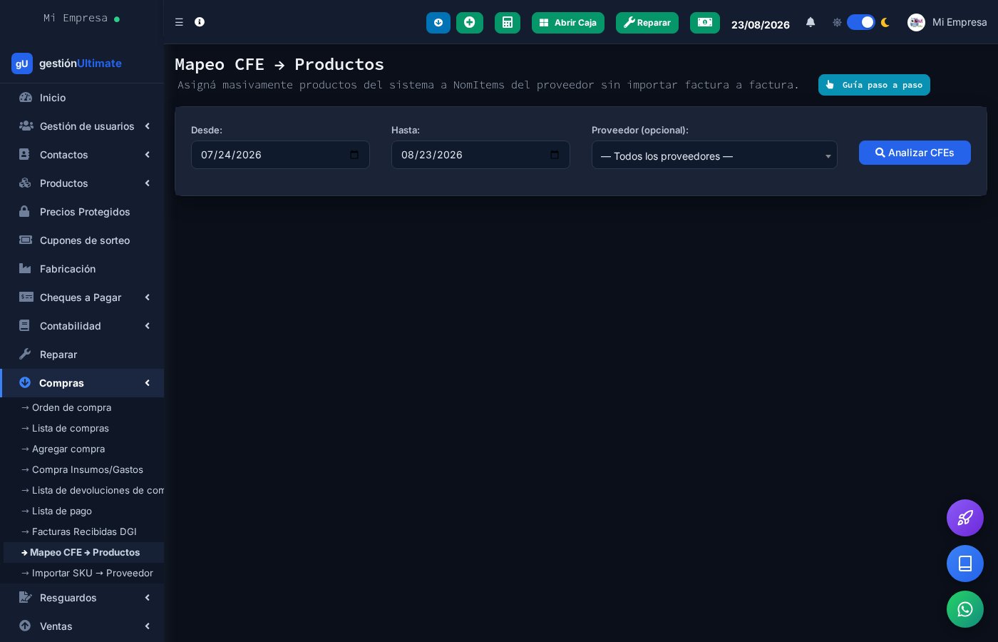Toggle the dark mode switch
Image resolution: width=998 pixels, height=642 pixels.
tap(861, 22)
